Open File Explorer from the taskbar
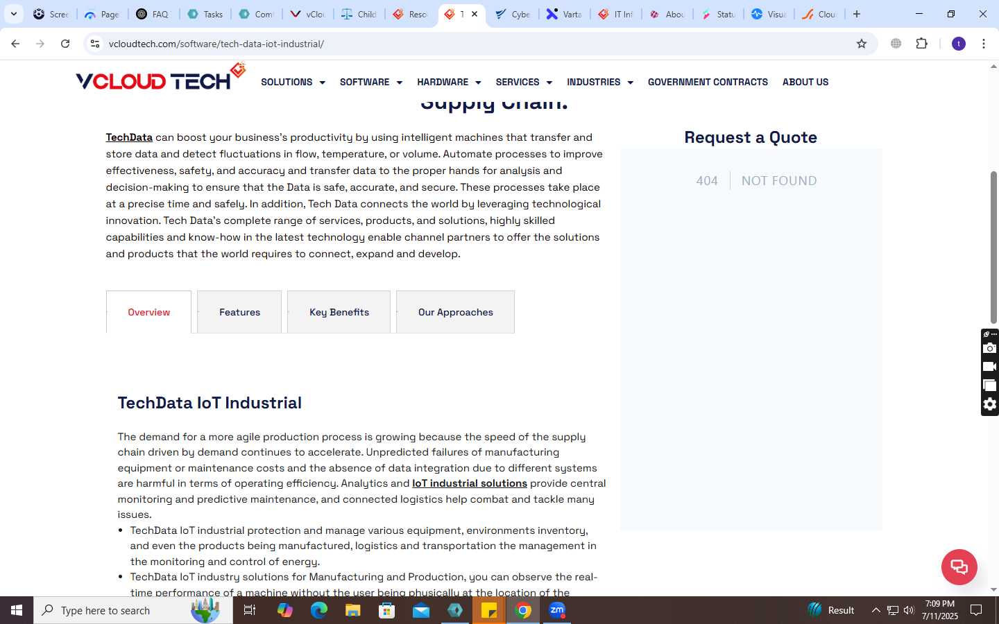Image resolution: width=999 pixels, height=624 pixels. pos(353,610)
